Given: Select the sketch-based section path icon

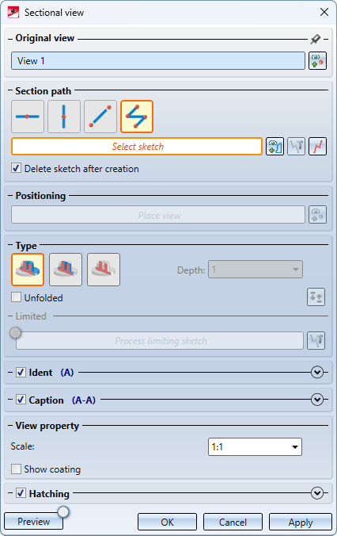Looking at the screenshot, I should point(137,117).
